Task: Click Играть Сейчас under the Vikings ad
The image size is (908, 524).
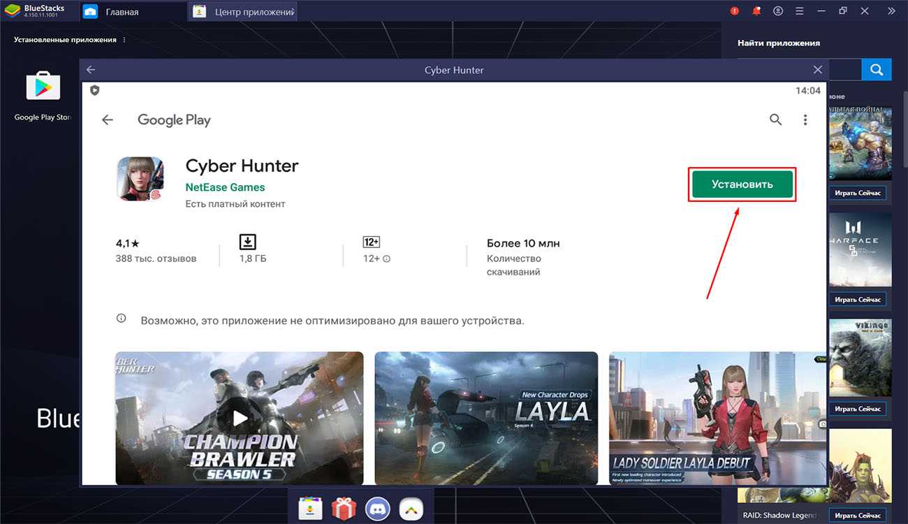Action: pos(858,409)
